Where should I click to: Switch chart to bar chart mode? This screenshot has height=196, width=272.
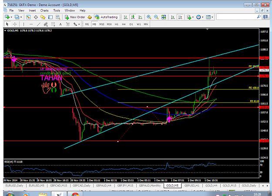coord(125,17)
